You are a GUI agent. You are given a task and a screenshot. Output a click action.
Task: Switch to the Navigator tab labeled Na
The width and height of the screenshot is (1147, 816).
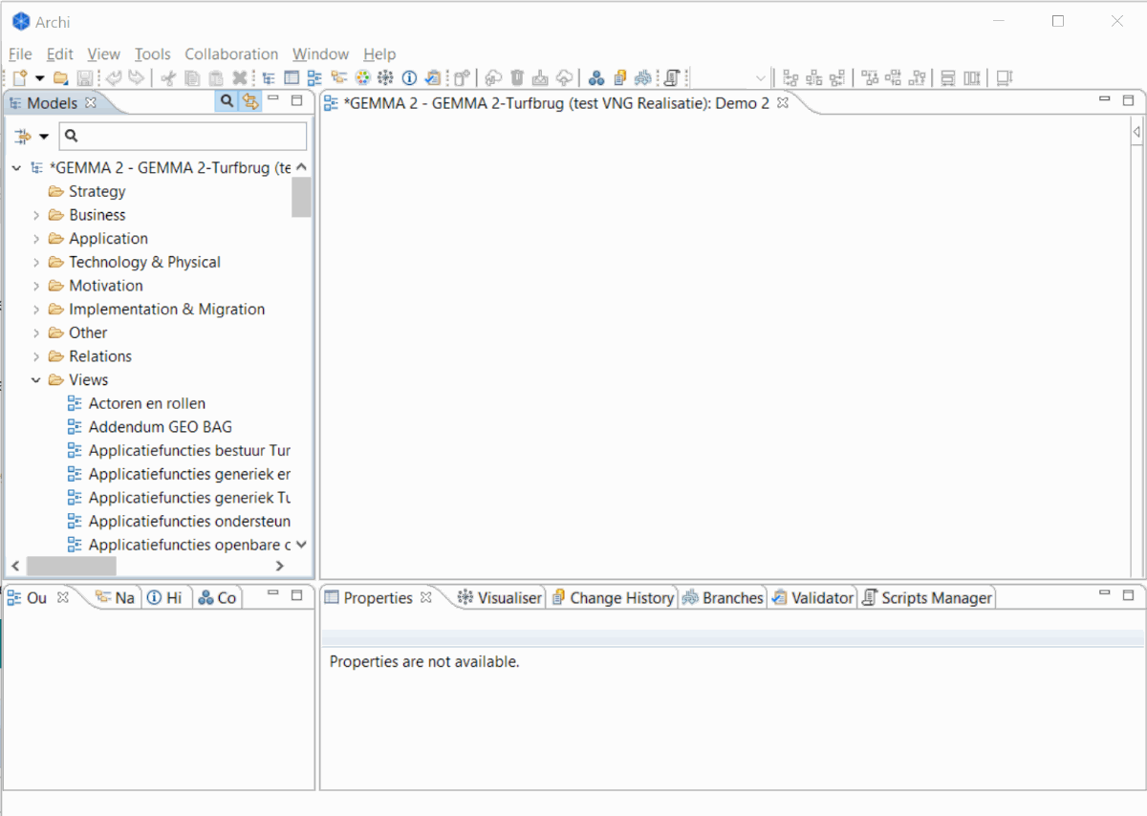pyautogui.click(x=115, y=597)
